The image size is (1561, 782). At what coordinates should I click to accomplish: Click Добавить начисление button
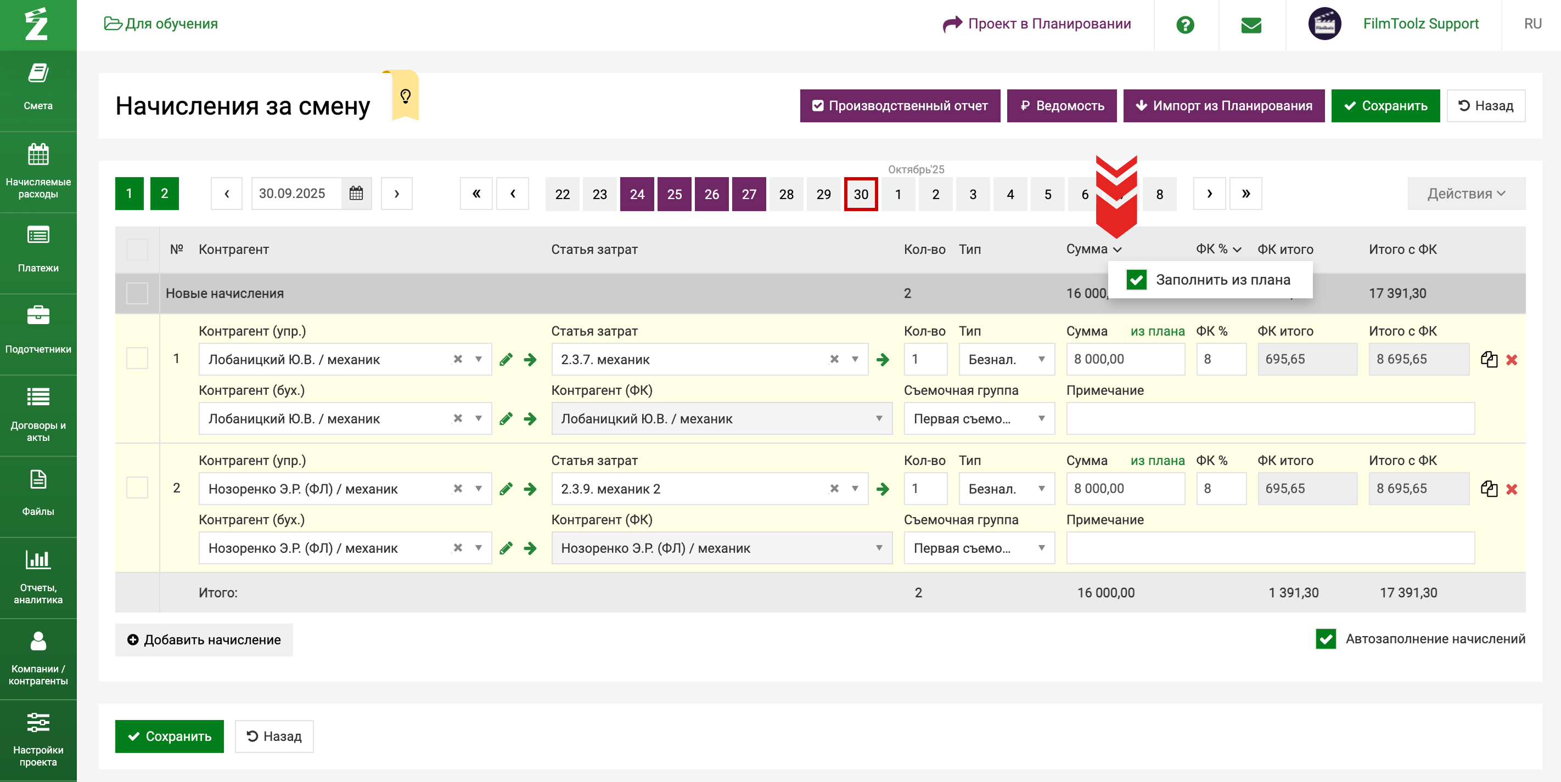204,640
